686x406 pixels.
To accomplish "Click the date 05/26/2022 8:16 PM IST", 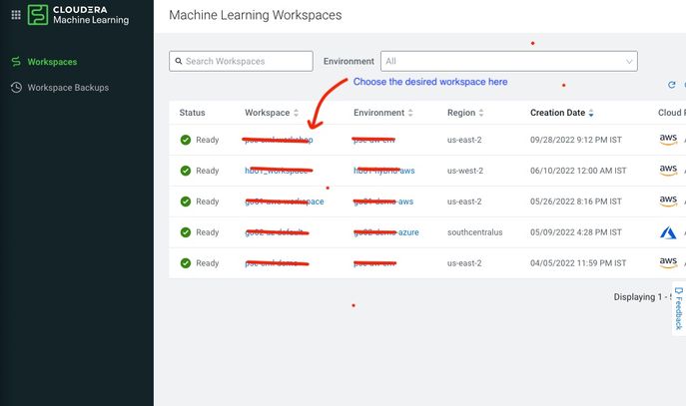I will click(576, 202).
